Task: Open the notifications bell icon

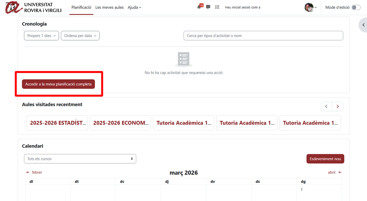Action: 199,7
